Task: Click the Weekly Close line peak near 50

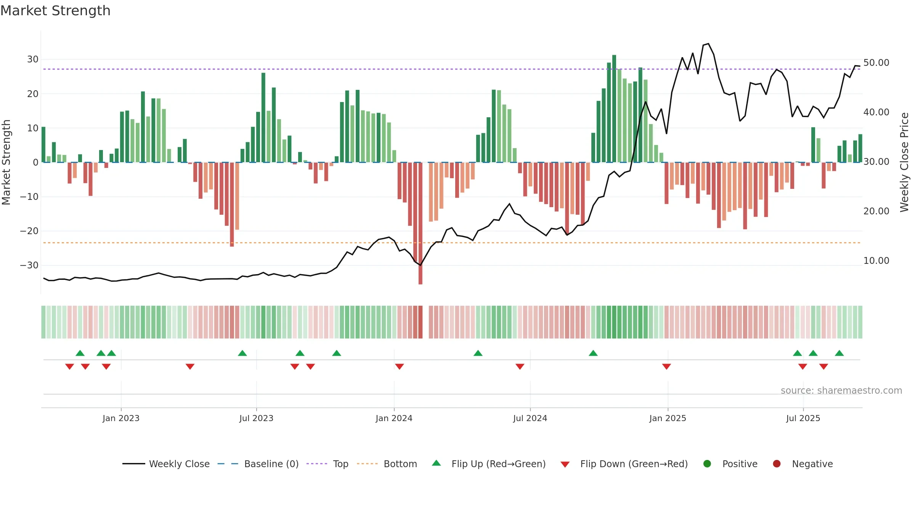Action: coord(708,44)
